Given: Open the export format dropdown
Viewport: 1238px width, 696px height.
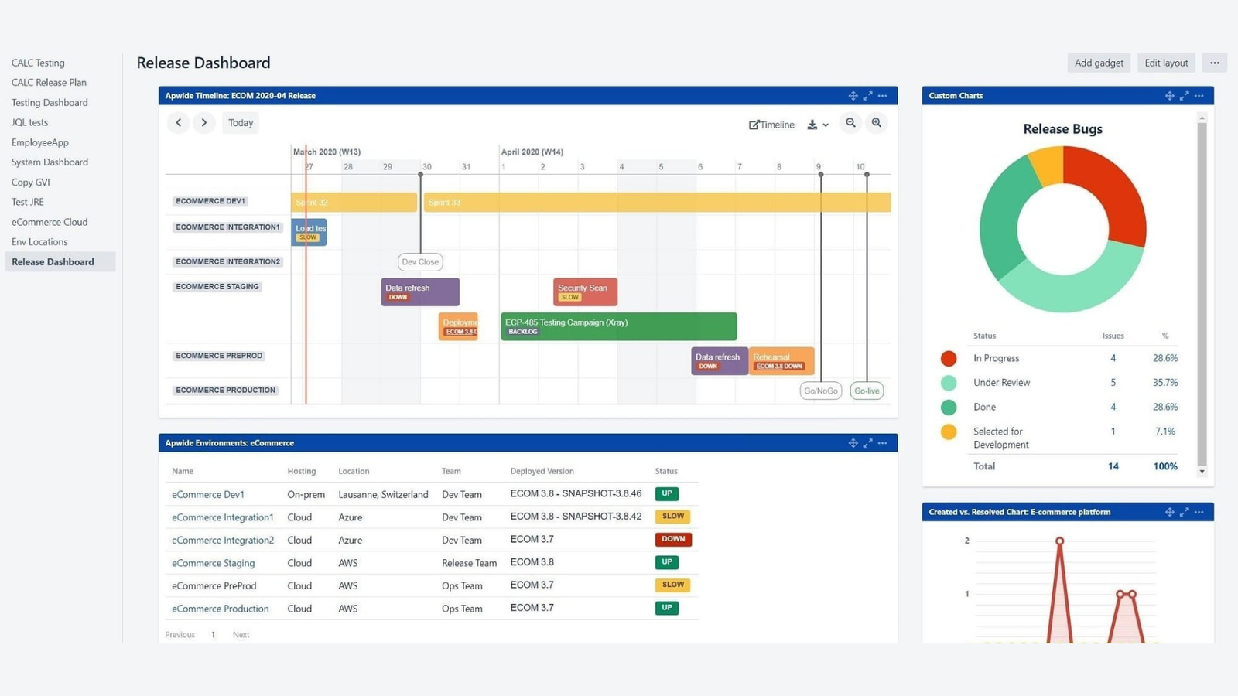Looking at the screenshot, I should coord(824,125).
